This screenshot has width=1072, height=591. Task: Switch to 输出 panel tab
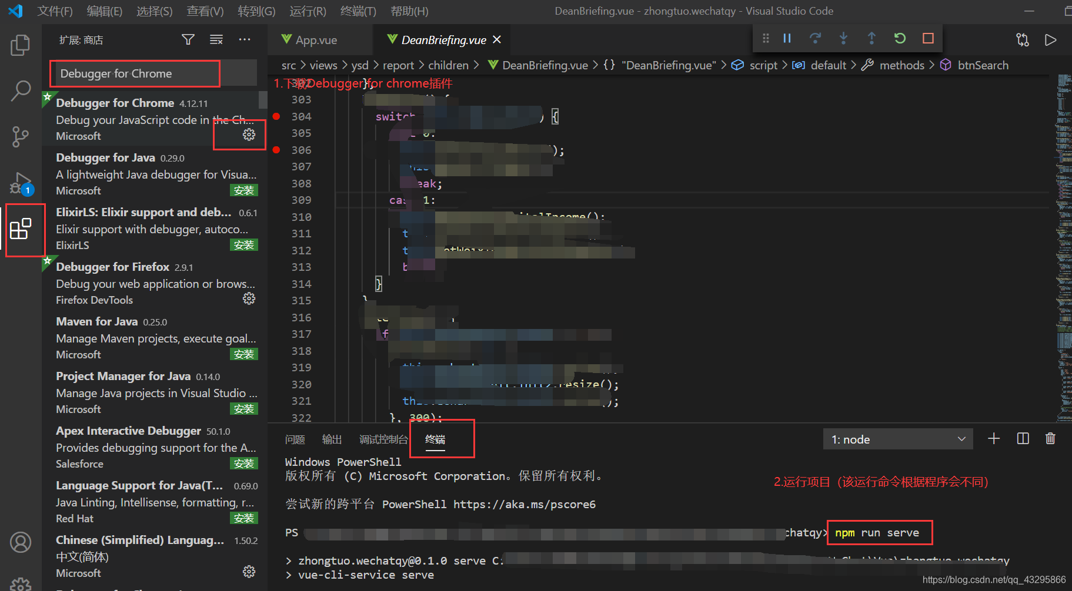[332, 439]
